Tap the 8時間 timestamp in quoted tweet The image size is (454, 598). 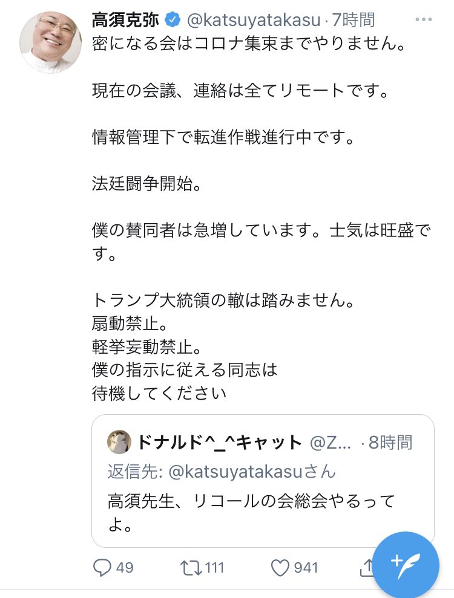click(x=390, y=442)
